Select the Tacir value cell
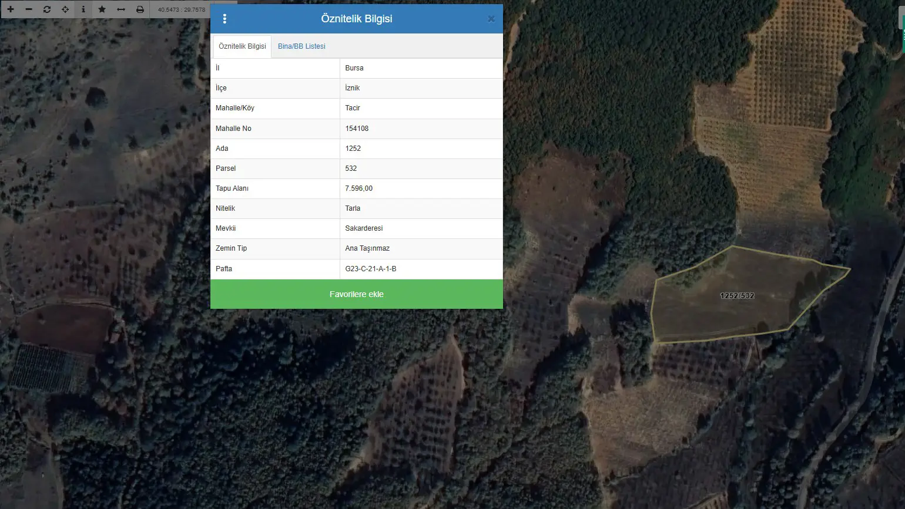 [421, 108]
